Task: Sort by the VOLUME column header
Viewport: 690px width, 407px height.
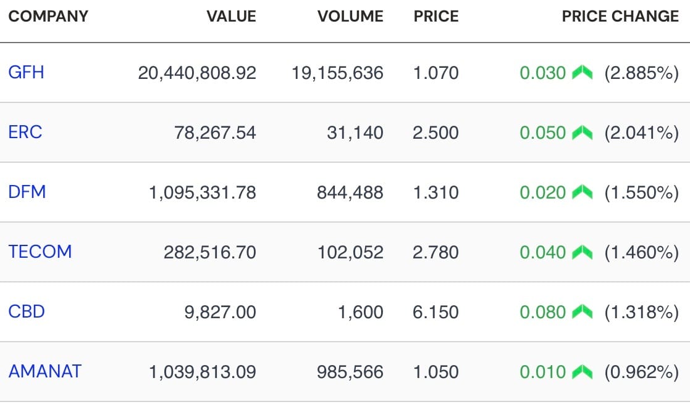Action: point(350,16)
